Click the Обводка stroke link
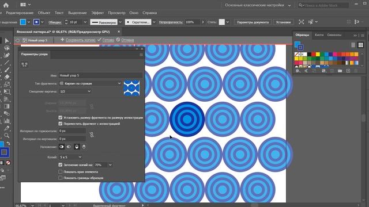The image size is (369, 207). pyautogui.click(x=55, y=22)
